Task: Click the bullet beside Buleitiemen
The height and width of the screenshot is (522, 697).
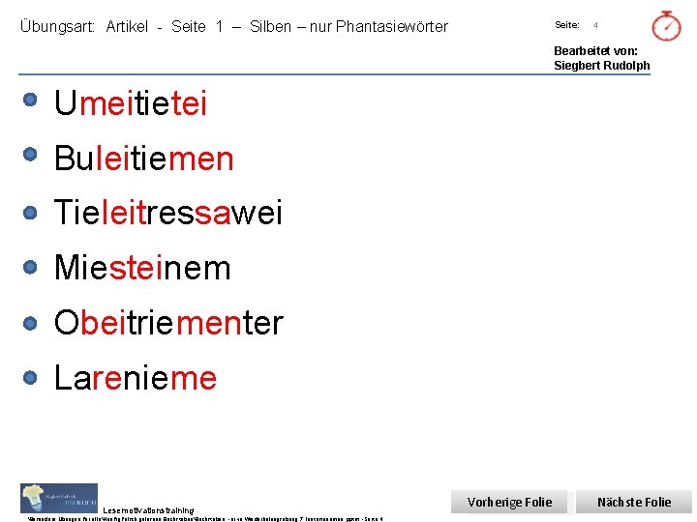Action: coord(30,155)
